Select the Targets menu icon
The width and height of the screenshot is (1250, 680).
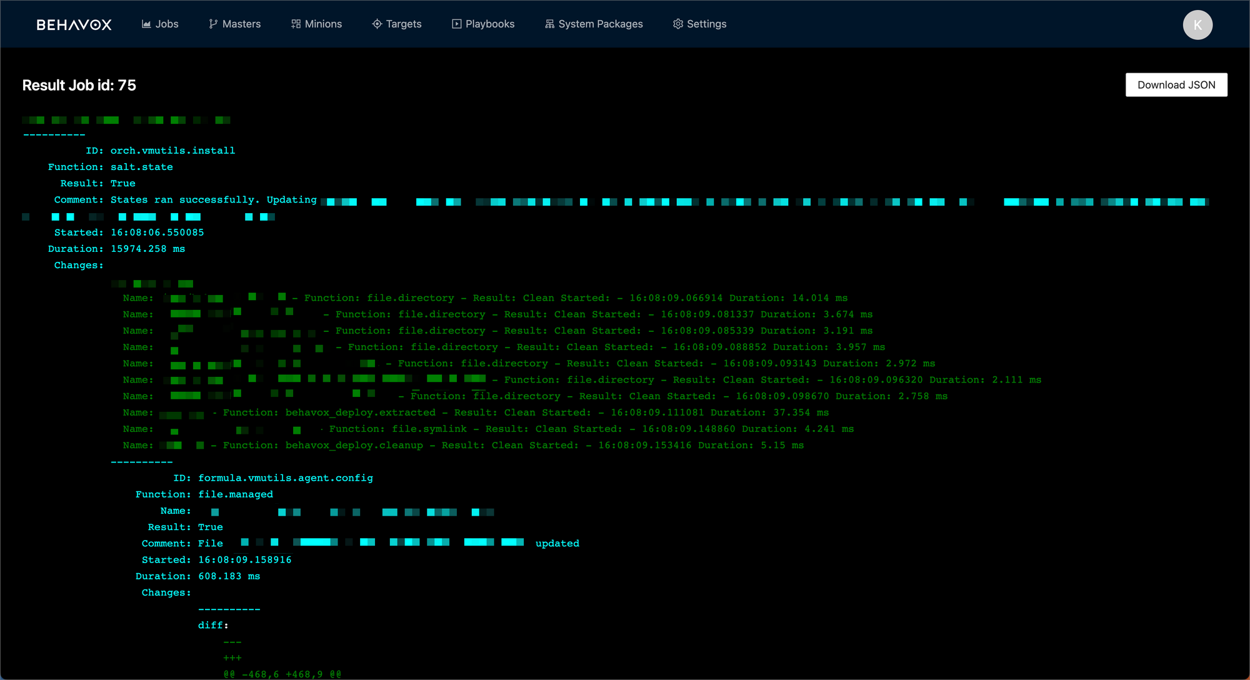tap(376, 24)
